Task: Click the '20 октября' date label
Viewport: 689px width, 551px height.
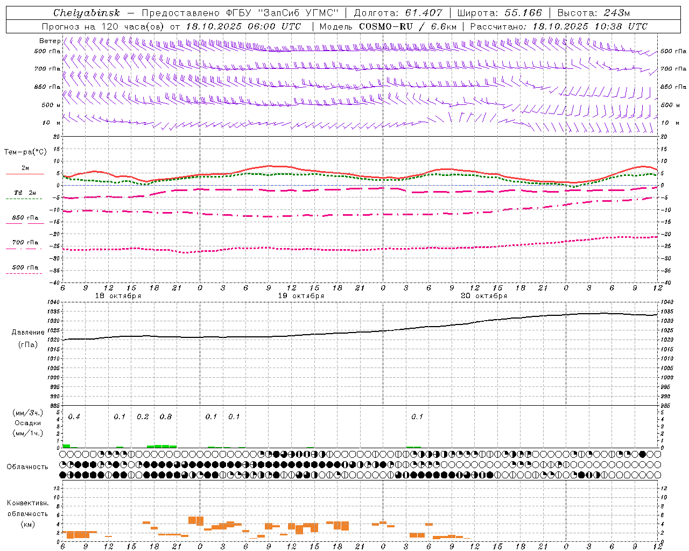Action: (484, 296)
